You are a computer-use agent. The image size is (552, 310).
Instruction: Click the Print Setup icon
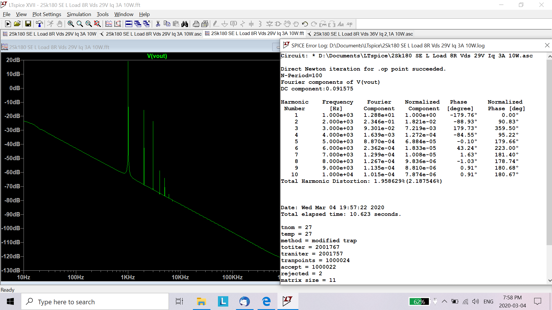point(205,24)
